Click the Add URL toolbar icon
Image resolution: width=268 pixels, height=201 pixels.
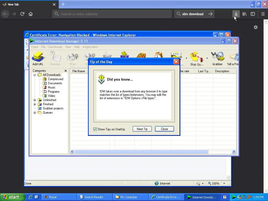click(x=38, y=58)
